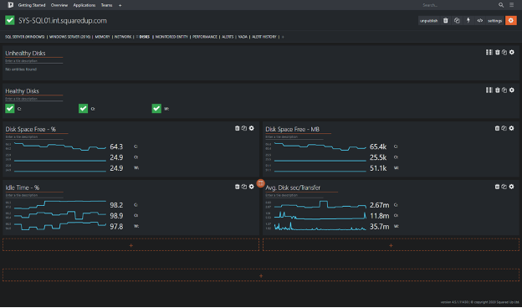Select the healthy O: disk status icon
Viewport: 522px width, 308px height.
[83, 109]
